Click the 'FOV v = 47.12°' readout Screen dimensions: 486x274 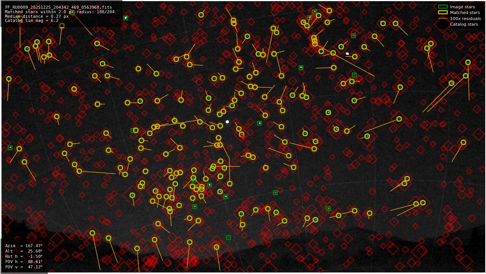24,267
